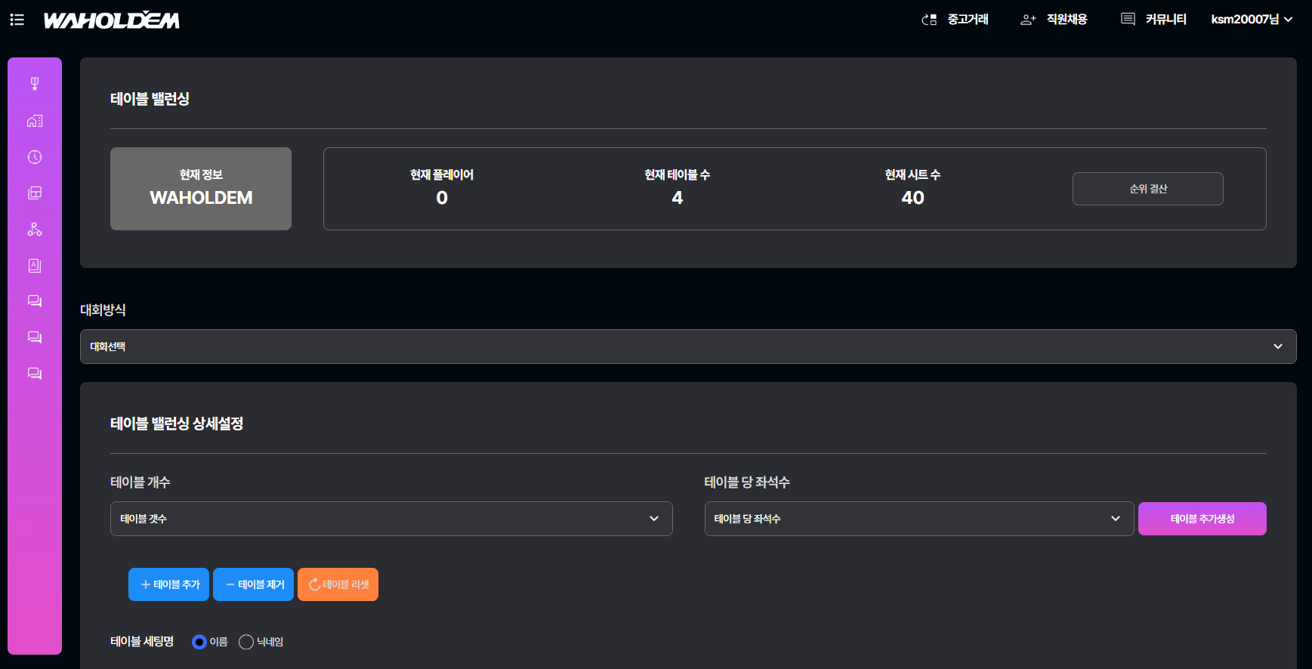The width and height of the screenshot is (1312, 669).
Task: Expand the ksm20007님 user menu
Action: click(x=1251, y=20)
